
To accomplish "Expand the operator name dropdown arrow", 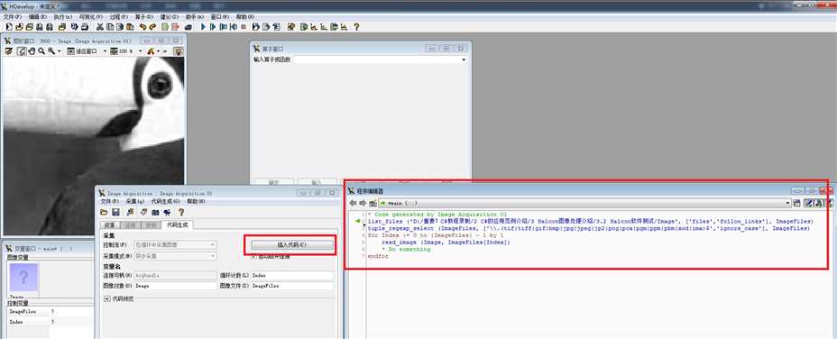I will coord(464,60).
